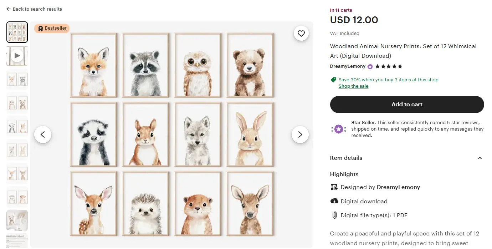Click the Star Seller badge next to DreamyLemony
492x249 pixels.
(370, 67)
